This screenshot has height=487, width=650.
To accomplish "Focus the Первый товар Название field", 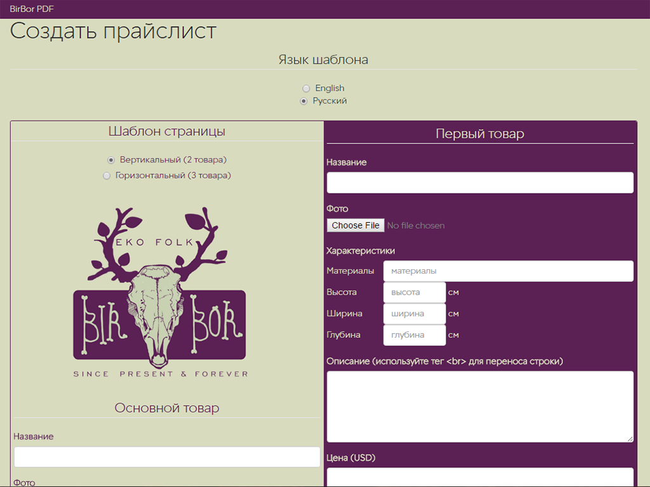I will tap(480, 182).
